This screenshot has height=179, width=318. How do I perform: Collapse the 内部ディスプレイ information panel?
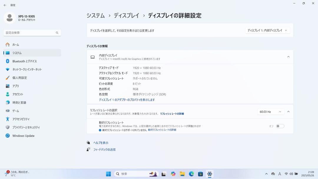point(288,57)
